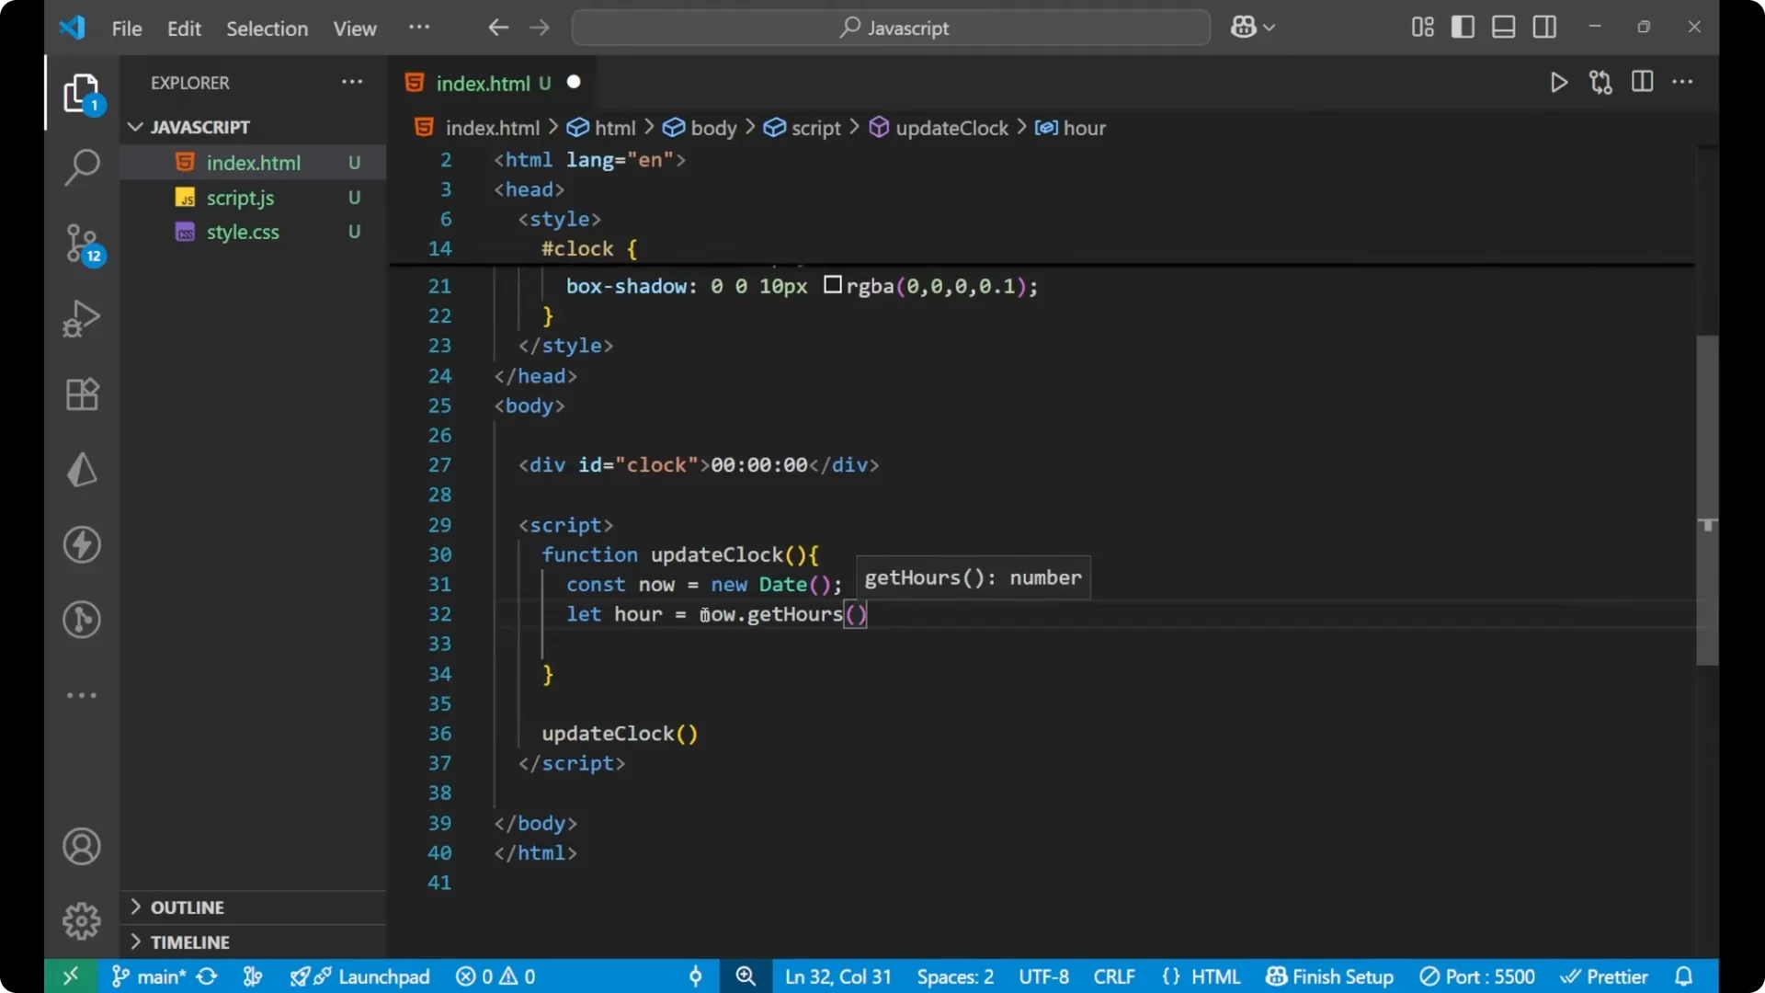Screen dimensions: 1765x993
Task: Open the Search view
Action: pyautogui.click(x=82, y=167)
